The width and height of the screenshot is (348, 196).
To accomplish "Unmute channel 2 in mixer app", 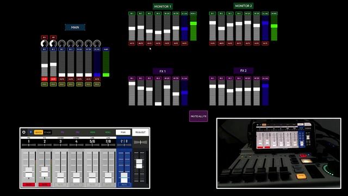I will coord(45,185).
